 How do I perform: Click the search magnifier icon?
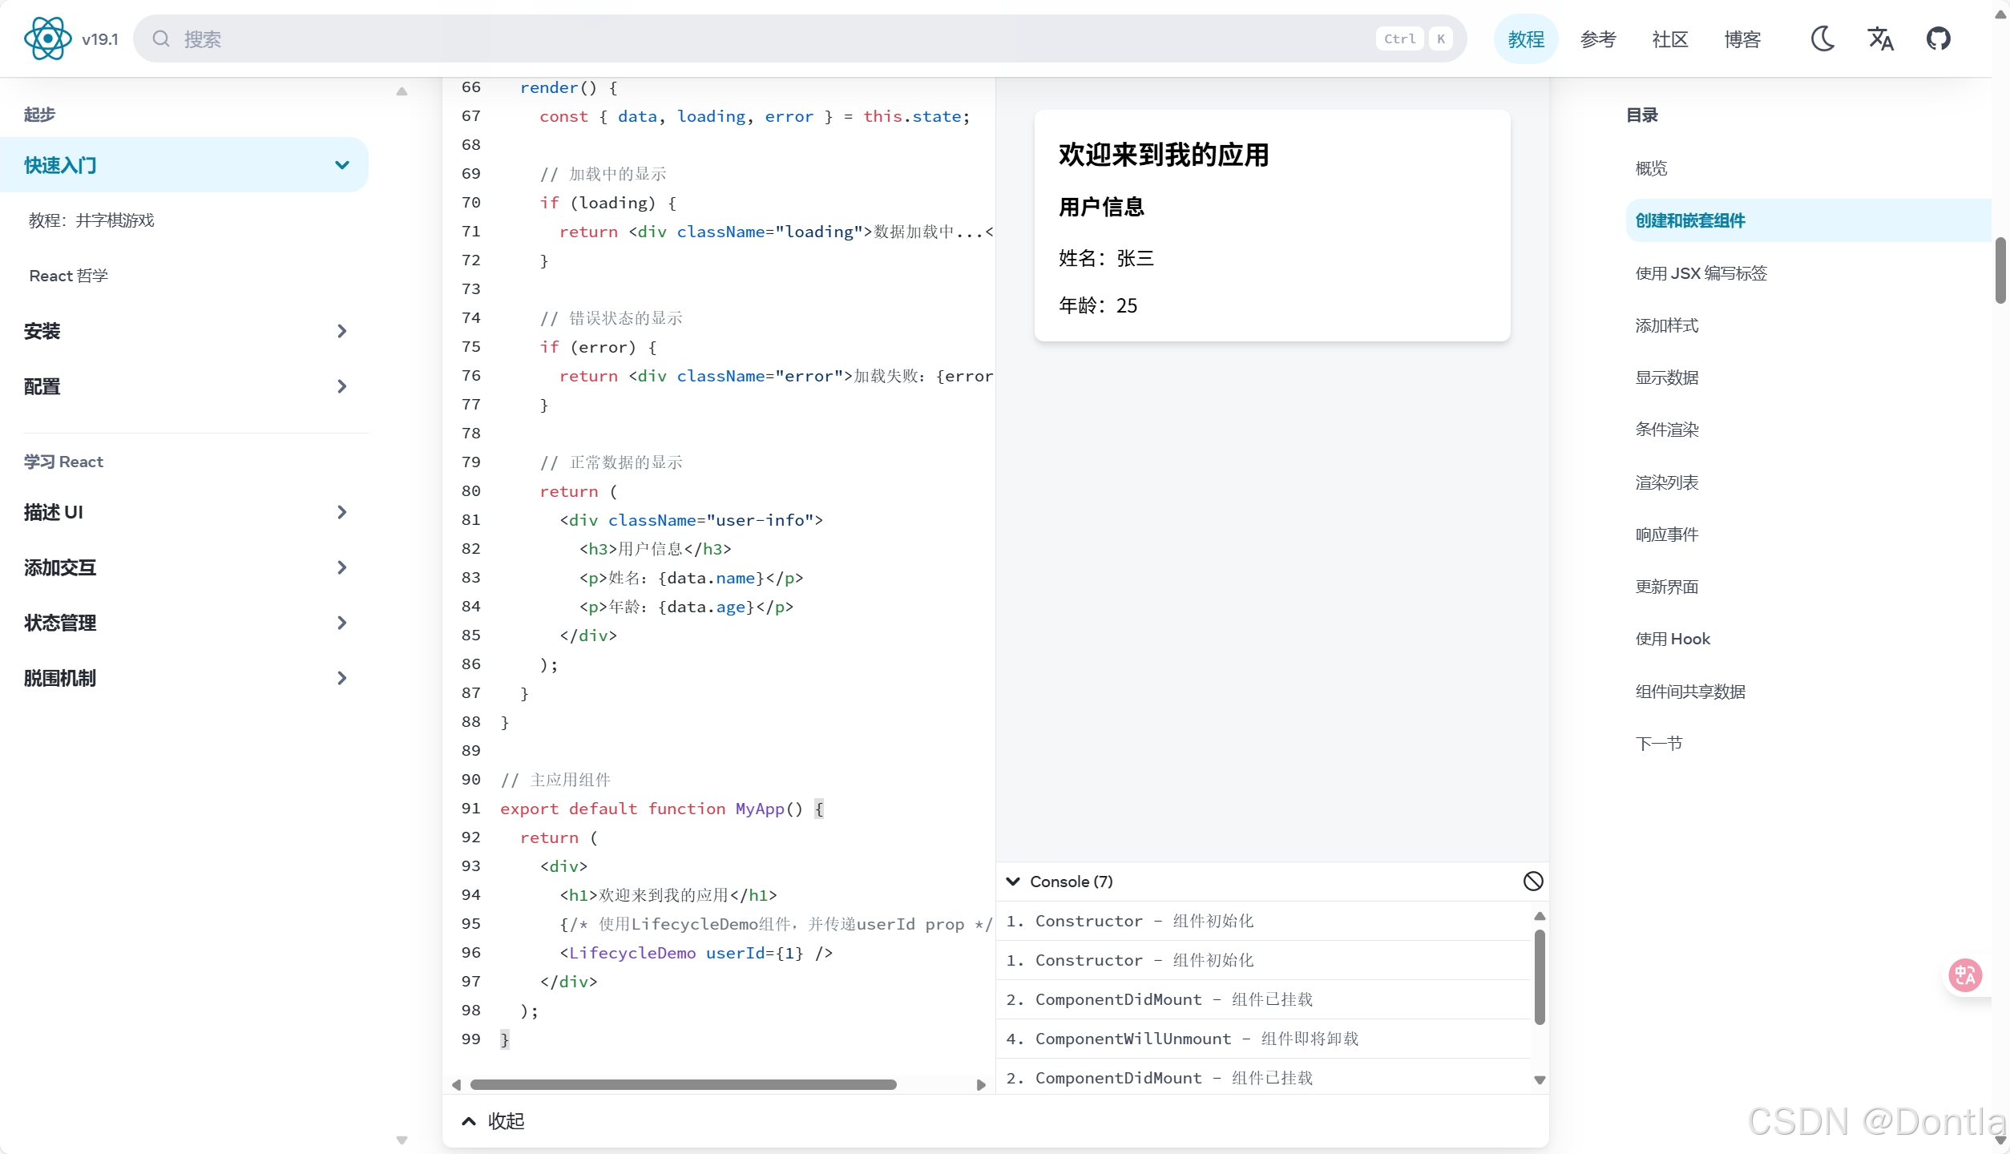[160, 38]
